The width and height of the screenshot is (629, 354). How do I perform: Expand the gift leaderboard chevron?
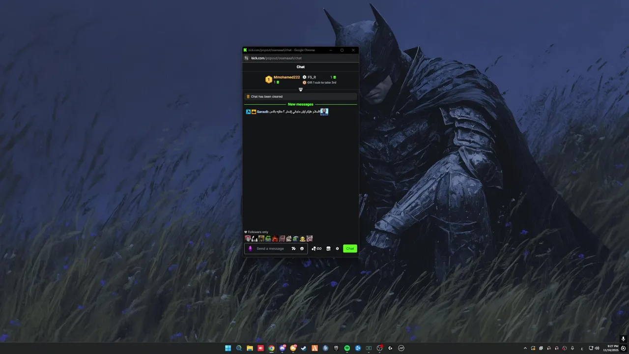tap(301, 89)
